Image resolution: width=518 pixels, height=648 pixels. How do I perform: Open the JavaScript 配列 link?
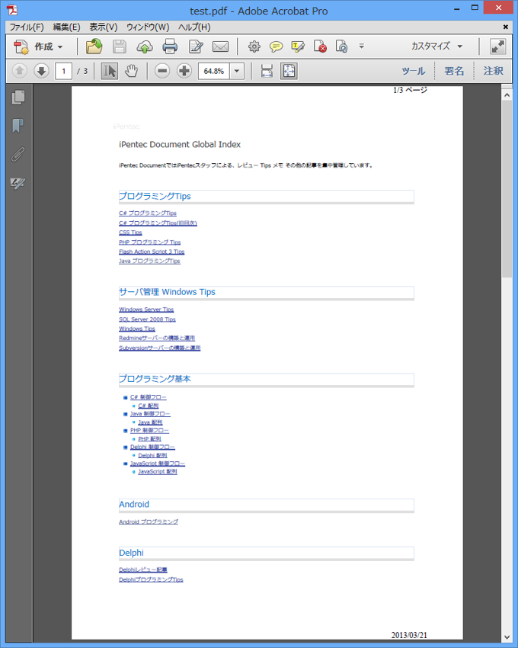(x=158, y=472)
